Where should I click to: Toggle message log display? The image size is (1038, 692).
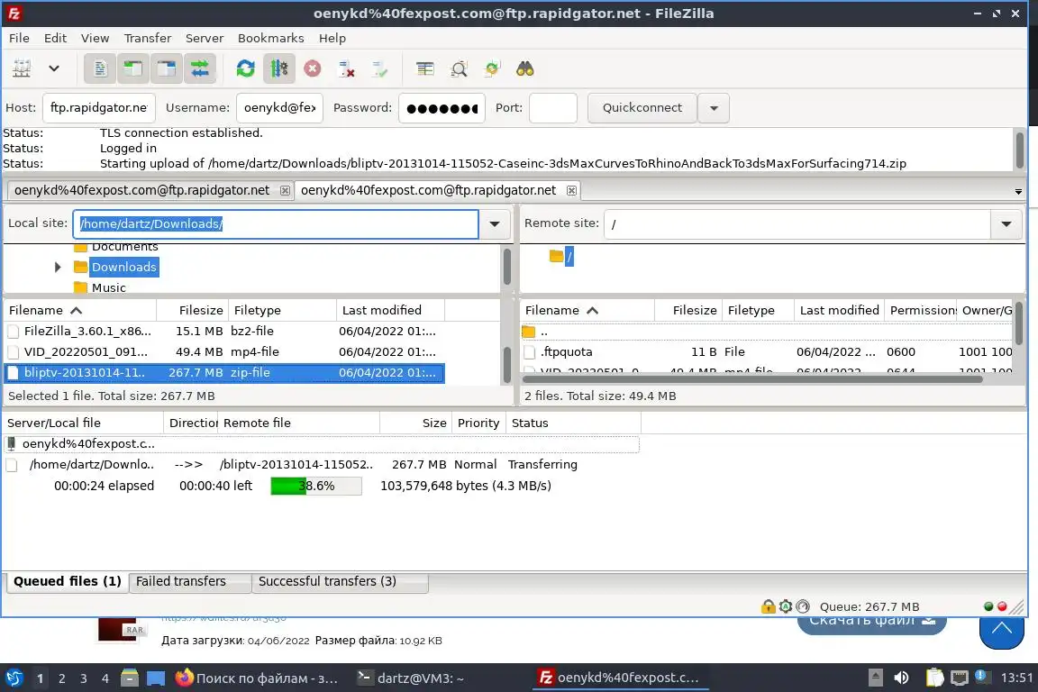point(100,68)
